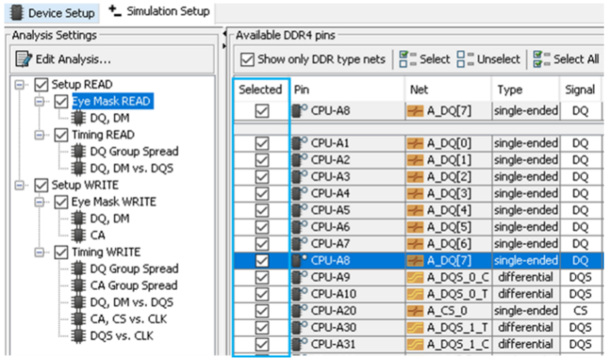Viewport: 610px width, 359px height.
Task: Collapse the Timing WRITE node
Action: (39, 252)
